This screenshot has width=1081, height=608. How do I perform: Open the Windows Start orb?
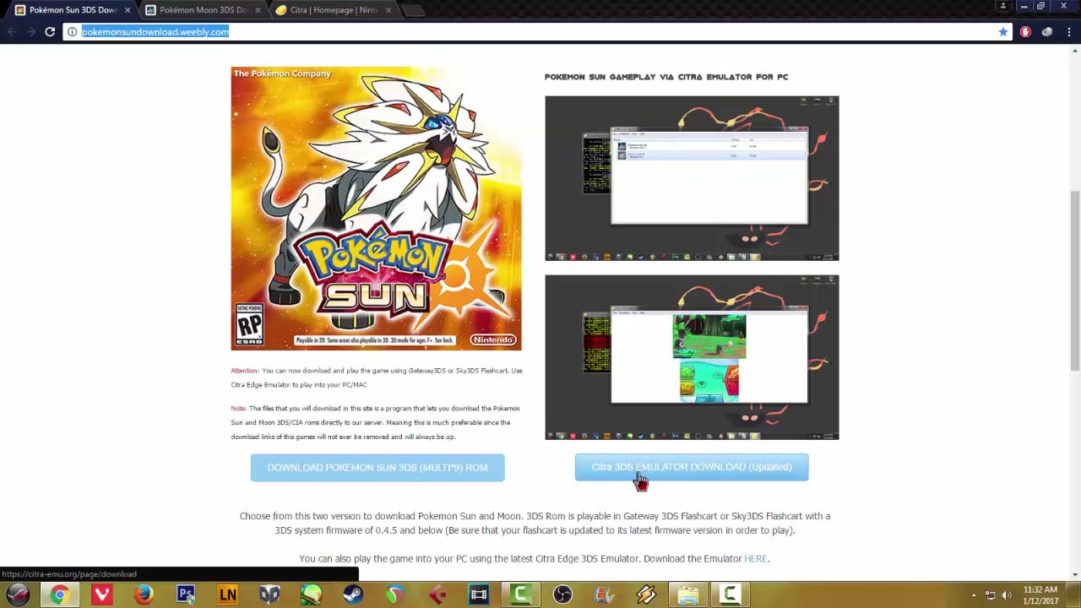pyautogui.click(x=18, y=594)
